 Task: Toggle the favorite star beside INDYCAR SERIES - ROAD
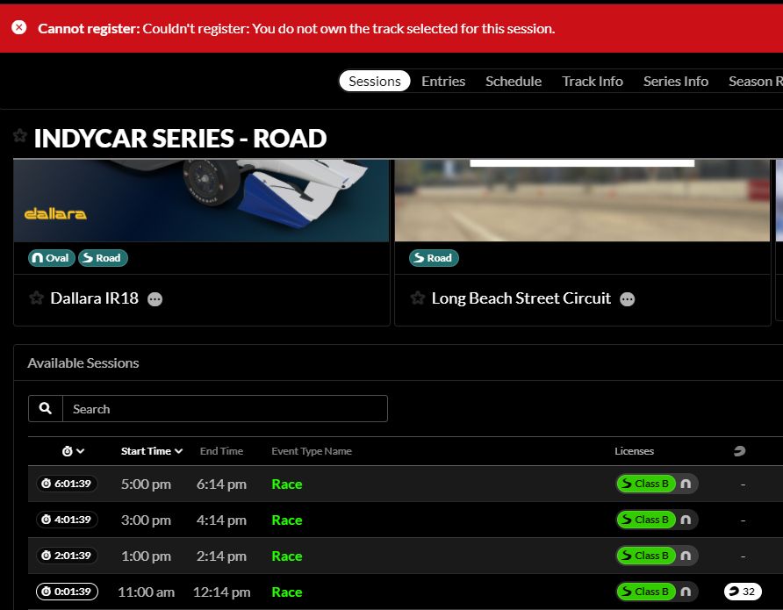(19, 136)
